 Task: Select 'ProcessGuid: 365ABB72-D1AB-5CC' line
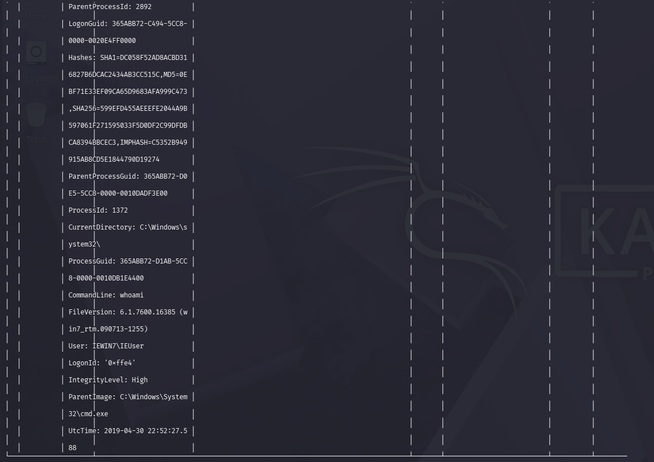click(x=128, y=261)
